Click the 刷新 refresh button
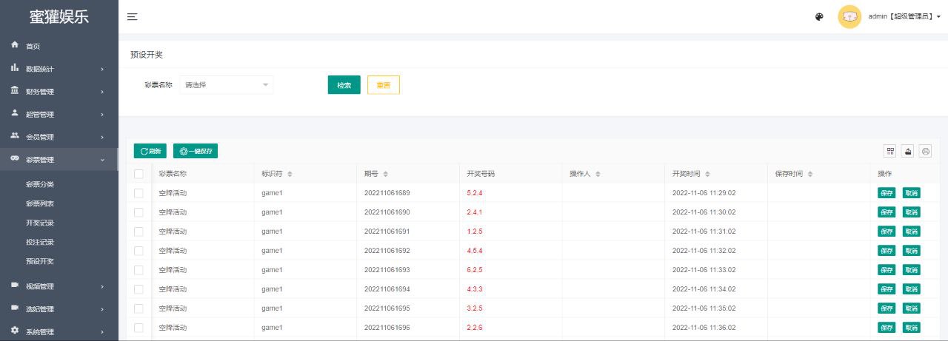 click(x=150, y=151)
